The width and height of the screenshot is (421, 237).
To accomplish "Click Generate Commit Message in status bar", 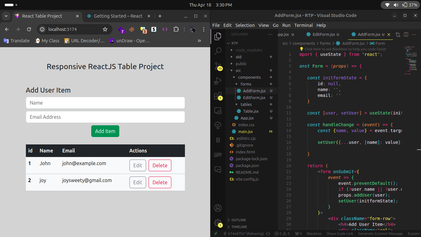I will [x=380, y=234].
